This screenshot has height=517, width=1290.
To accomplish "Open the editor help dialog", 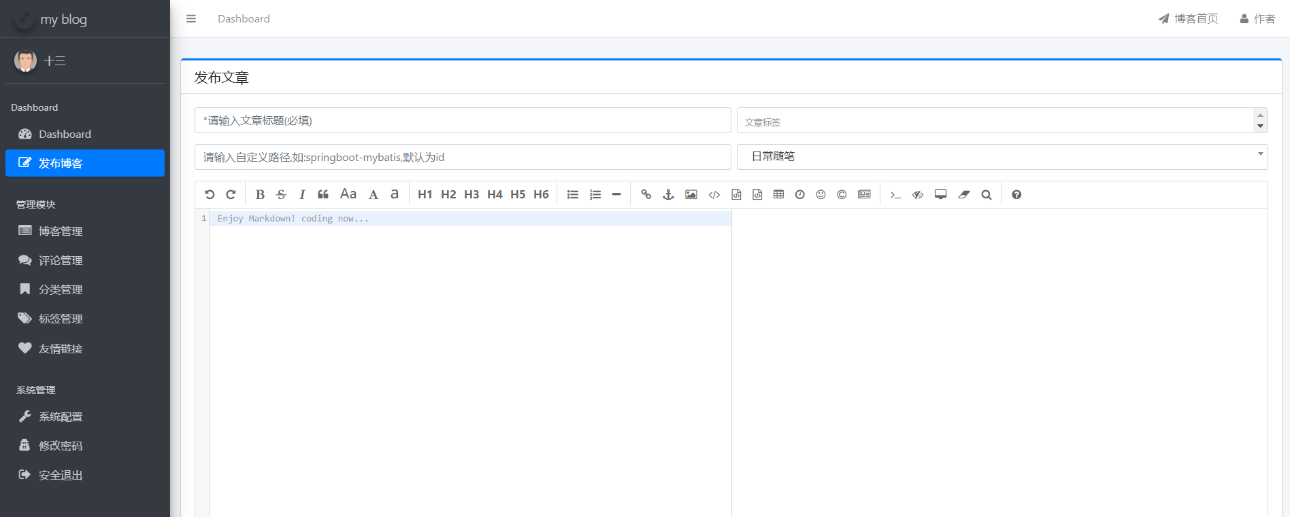I will [1016, 194].
